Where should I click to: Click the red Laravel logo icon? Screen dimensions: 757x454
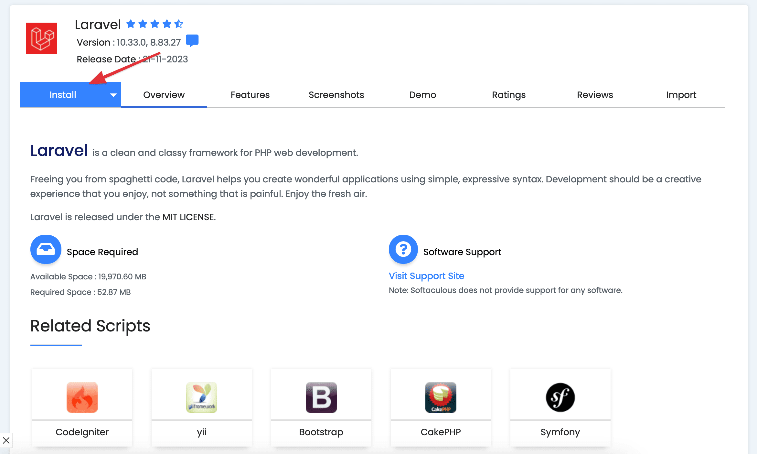pyautogui.click(x=42, y=38)
